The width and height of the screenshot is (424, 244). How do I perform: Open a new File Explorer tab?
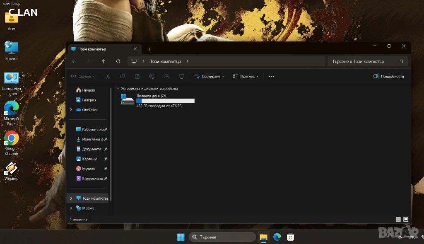149,49
